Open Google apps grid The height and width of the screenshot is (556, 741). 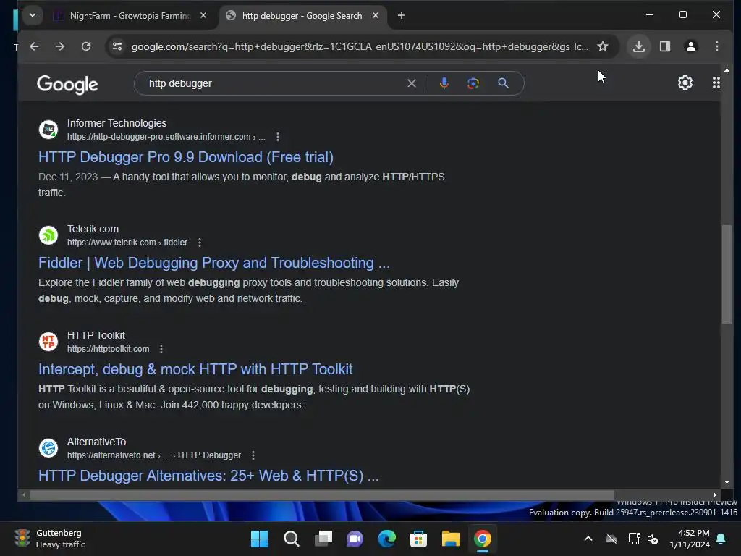tap(716, 83)
